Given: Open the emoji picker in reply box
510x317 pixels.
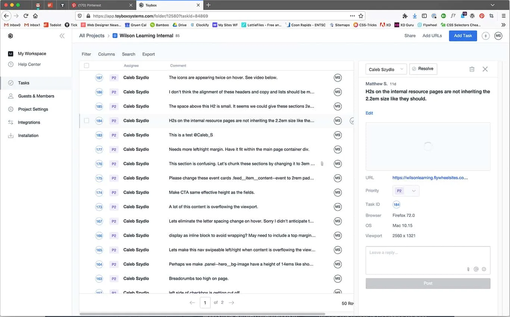Looking at the screenshot, I should 484,269.
